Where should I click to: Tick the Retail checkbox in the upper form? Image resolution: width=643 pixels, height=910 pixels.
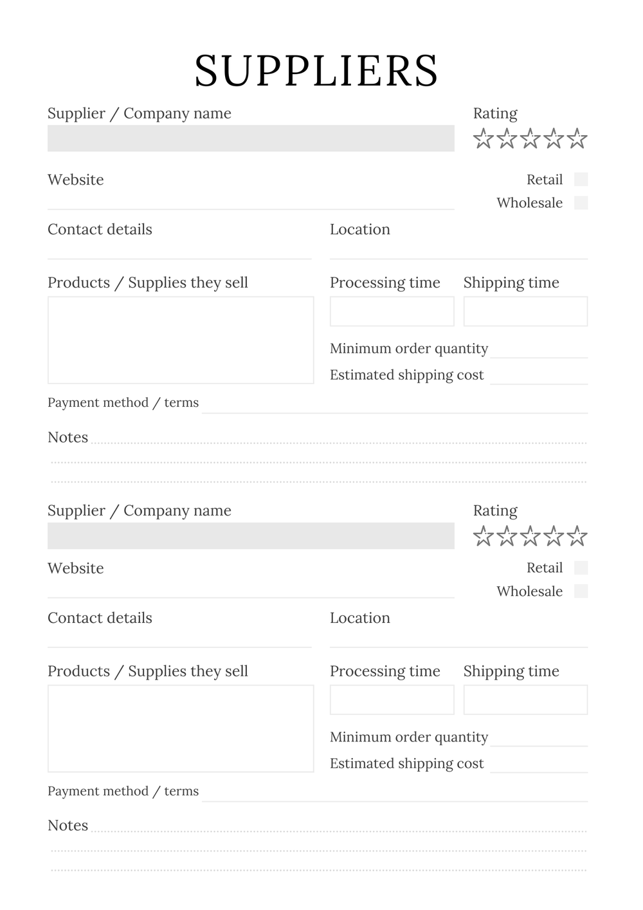581,180
